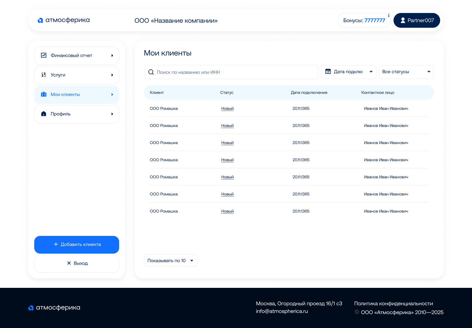Expand the Мои клиенты sidebar arrow
This screenshot has height=328, width=472.
tap(112, 94)
